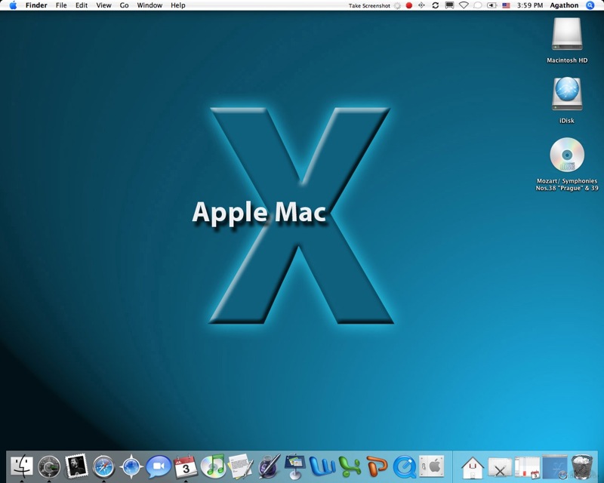Screen dimensions: 604x483
Task: Open the Help menu
Action: [x=178, y=5]
